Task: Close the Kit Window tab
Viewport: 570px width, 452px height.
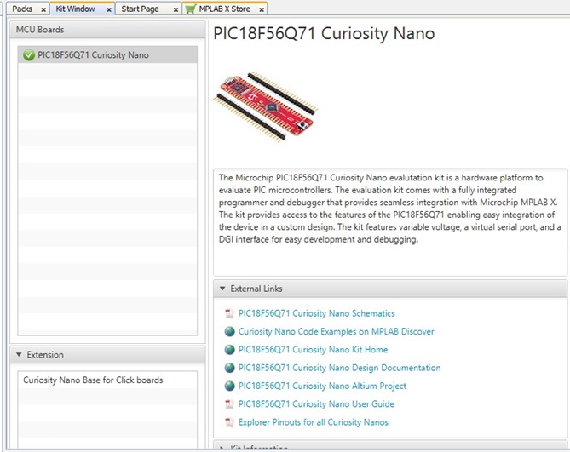Action: coord(109,10)
